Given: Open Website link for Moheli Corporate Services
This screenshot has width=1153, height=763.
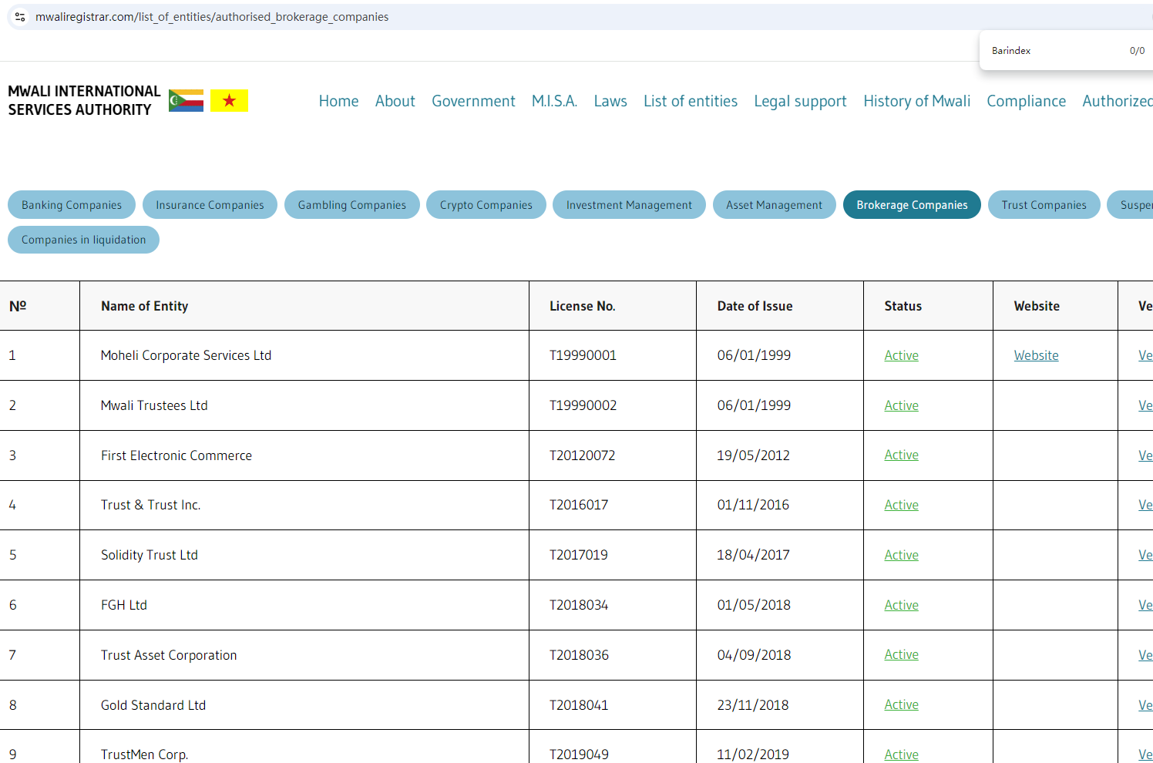Looking at the screenshot, I should point(1035,355).
